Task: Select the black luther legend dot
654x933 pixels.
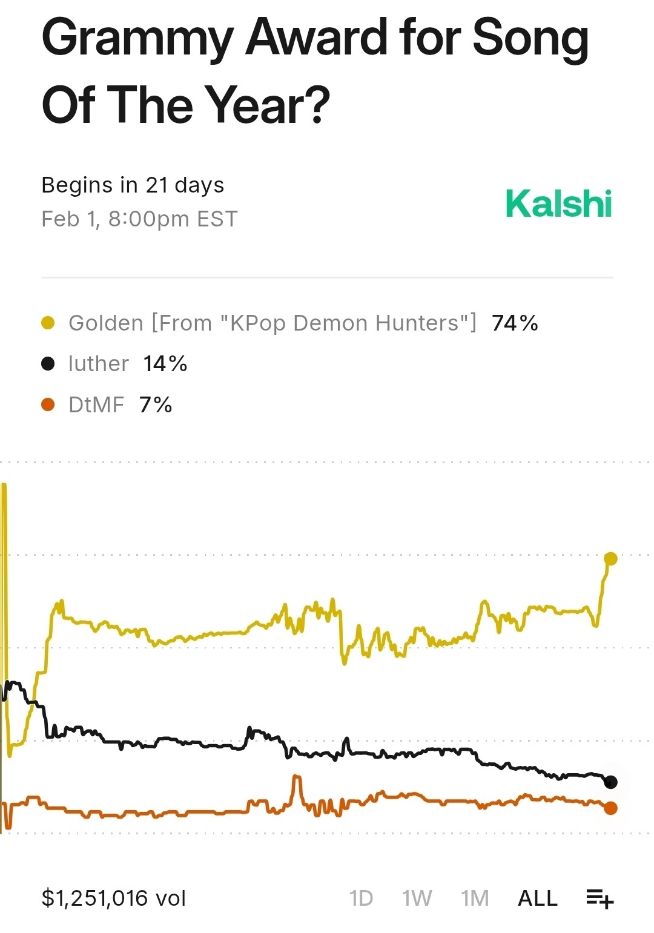Action: (x=48, y=363)
